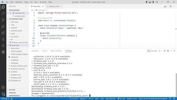This screenshot has height=100, width=177.
Task: Switch to the Debug Console tab
Action: [56, 51]
